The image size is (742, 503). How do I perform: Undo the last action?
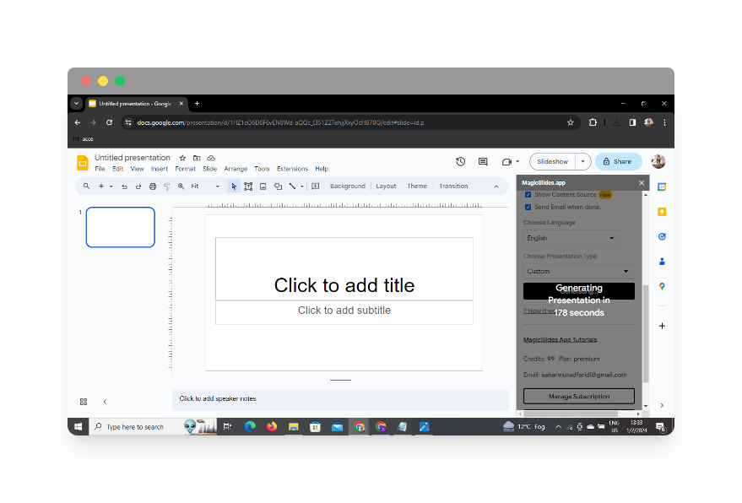click(x=124, y=187)
